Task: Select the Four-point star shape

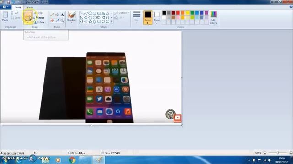Action: [x=86, y=22]
